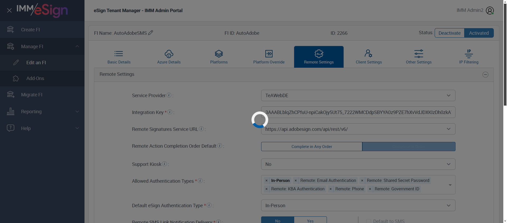This screenshot has height=223, width=507.
Task: Open Add-Ons in sidebar
Action: (42, 78)
